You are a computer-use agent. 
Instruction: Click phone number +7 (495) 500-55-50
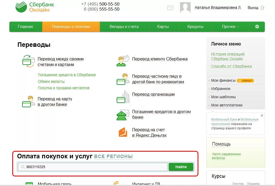coord(100,4)
